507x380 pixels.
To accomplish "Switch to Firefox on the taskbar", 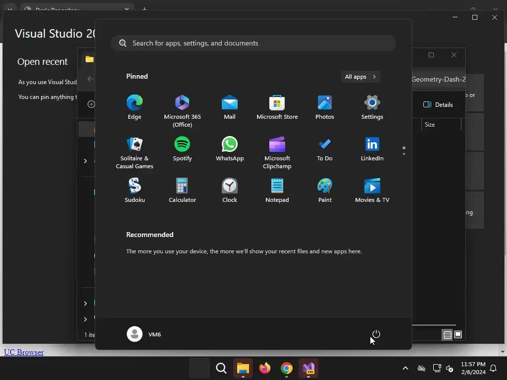I will 265,368.
